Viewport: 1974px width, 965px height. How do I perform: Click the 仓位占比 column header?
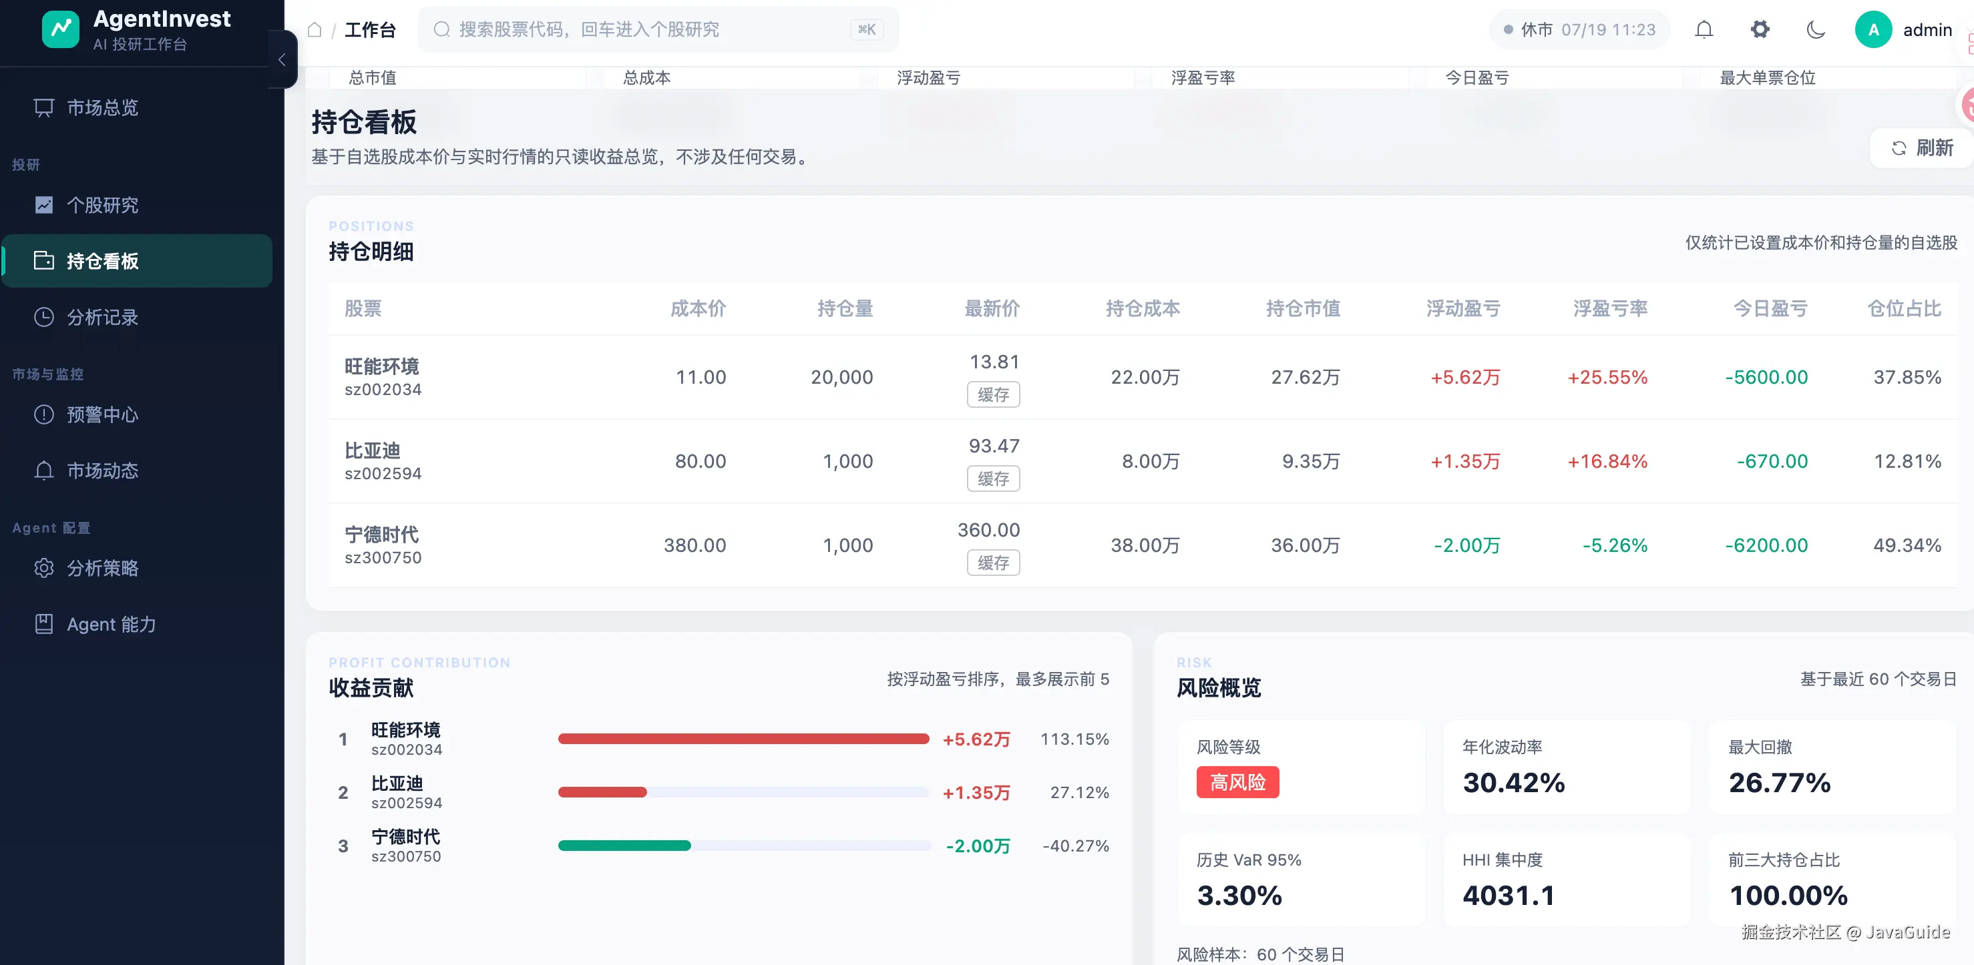(x=1903, y=308)
